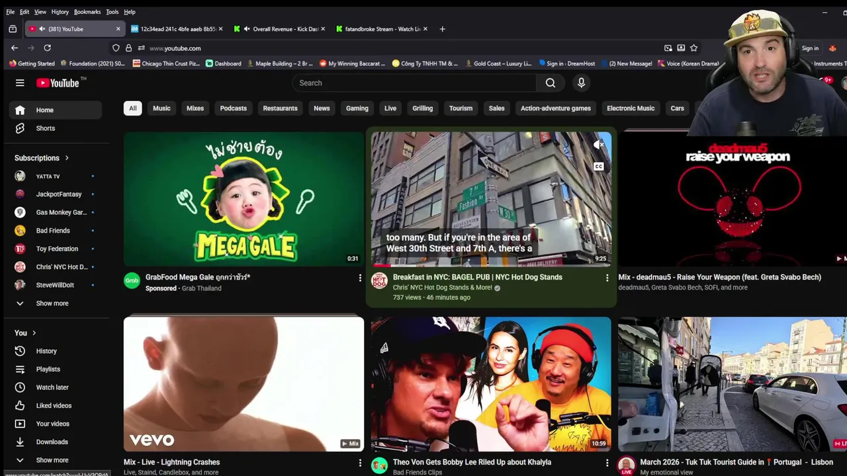The height and width of the screenshot is (476, 847).
Task: Open Playlists in the sidebar
Action: 56,369
